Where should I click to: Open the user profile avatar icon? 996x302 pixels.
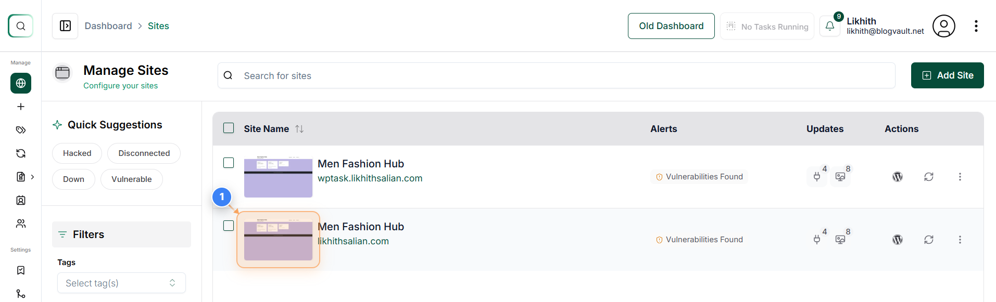944,26
